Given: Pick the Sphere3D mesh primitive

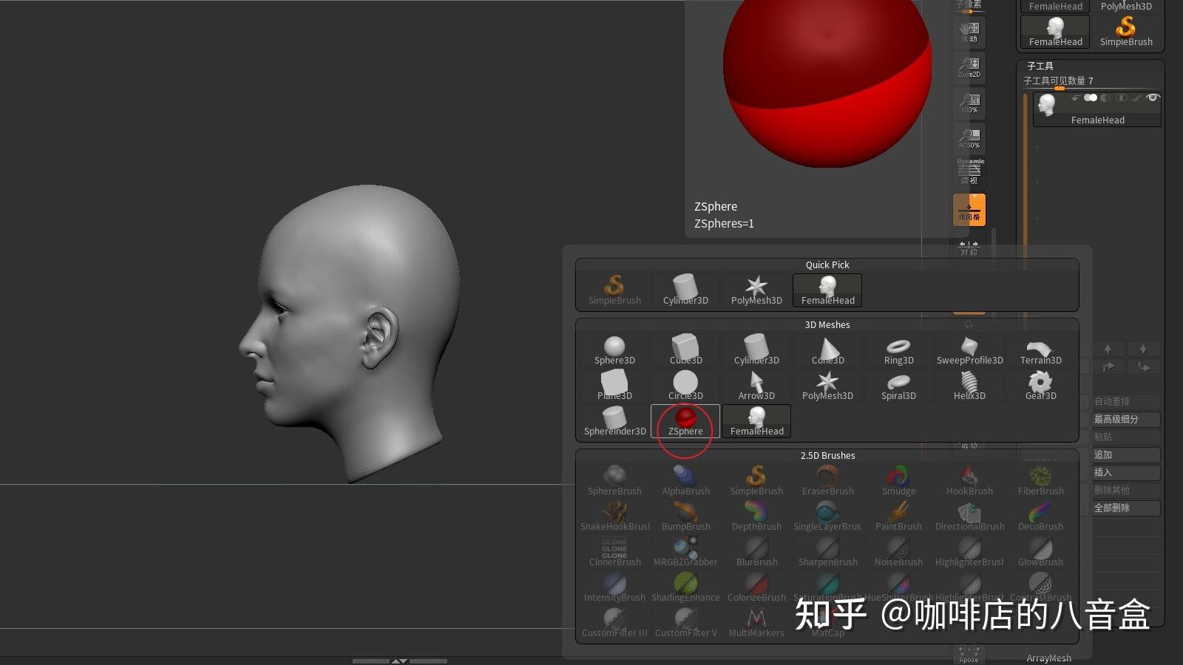Looking at the screenshot, I should point(614,350).
